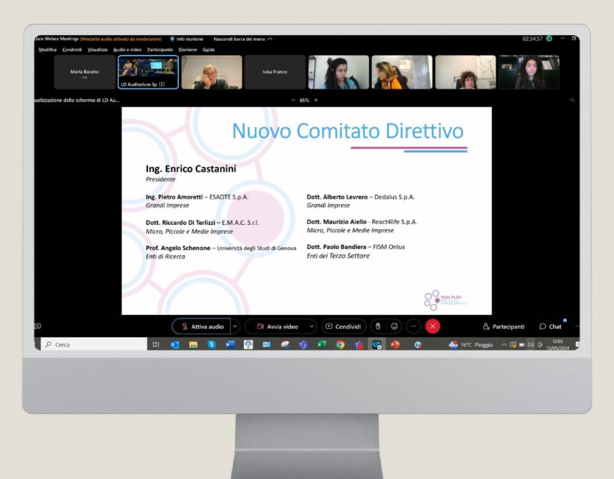Click the 65% zoom level value
Screen dimensions: 614x479
[304, 100]
